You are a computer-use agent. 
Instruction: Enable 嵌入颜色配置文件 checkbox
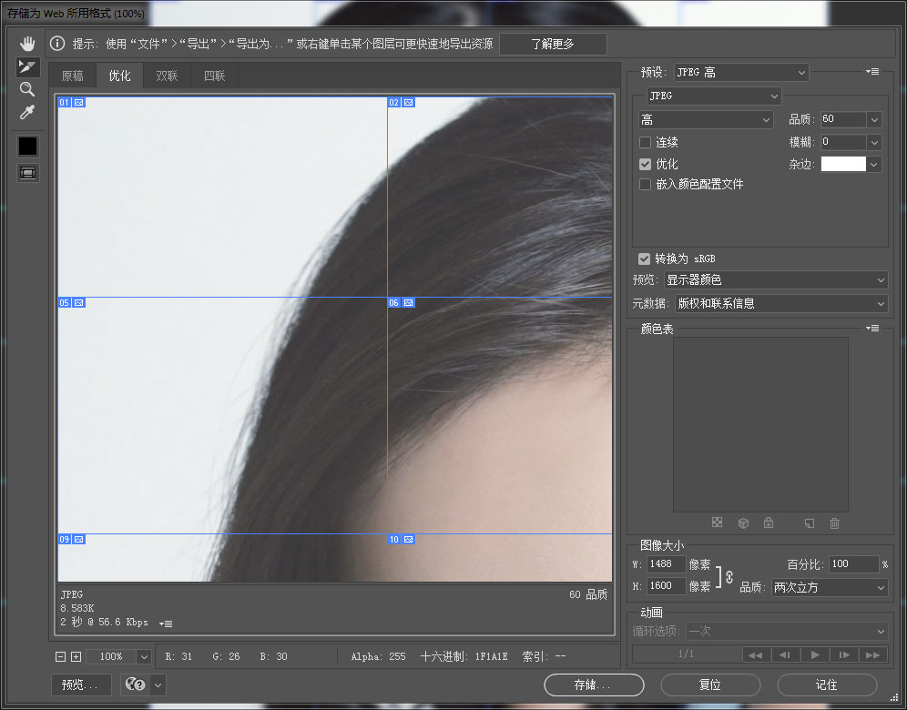[645, 185]
